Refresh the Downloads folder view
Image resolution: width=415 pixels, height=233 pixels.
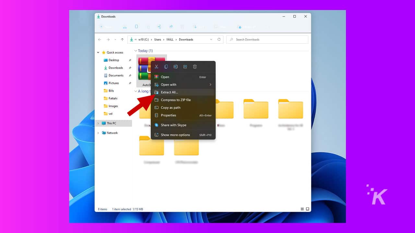pos(219,39)
